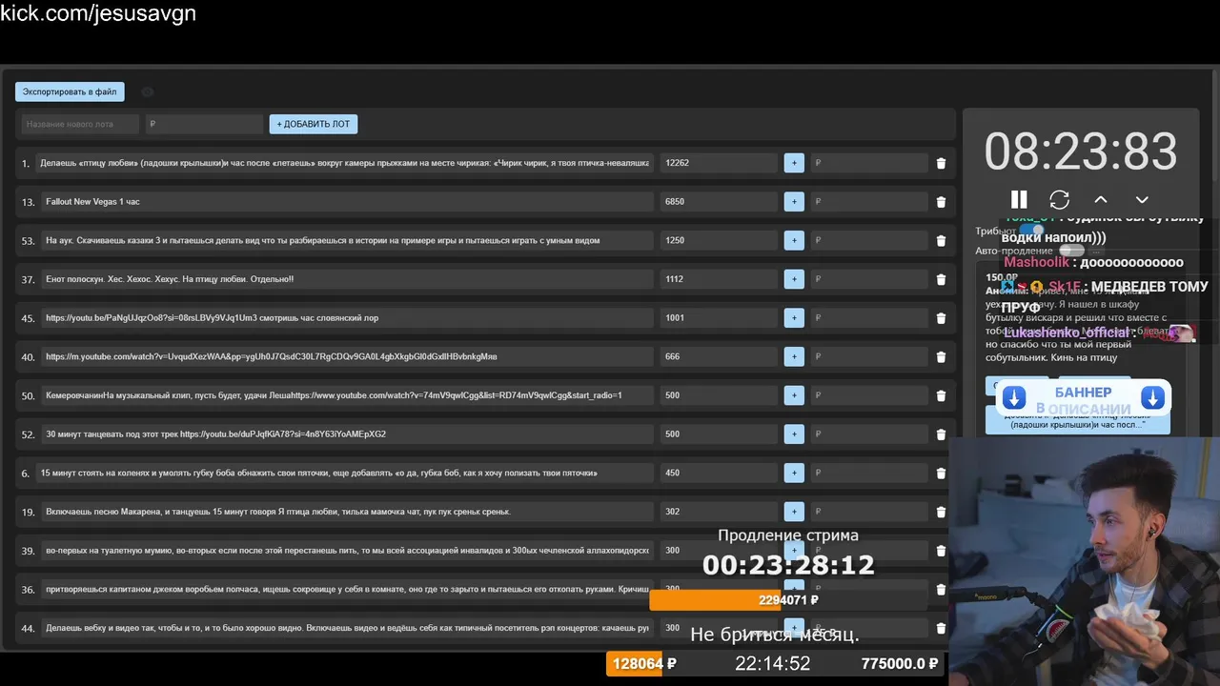The height and width of the screenshot is (686, 1220).
Task: Pause the auction countdown timer
Action: coord(1019,199)
